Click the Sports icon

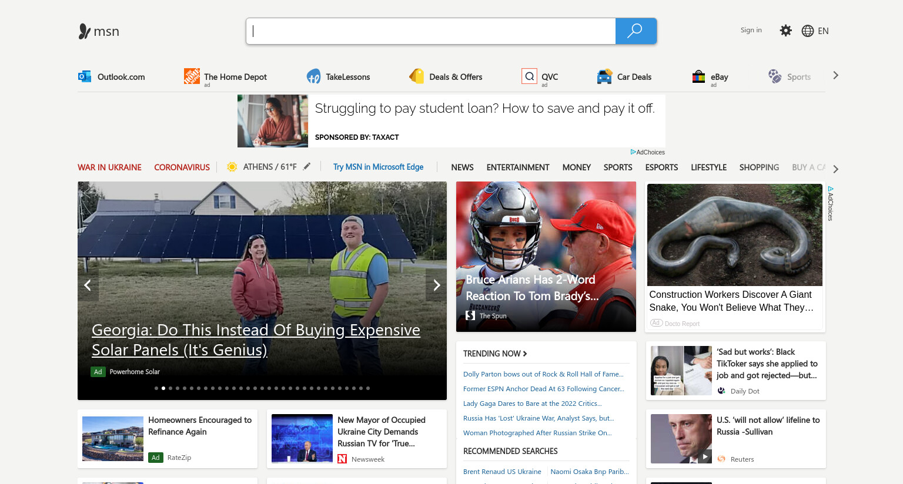775,76
